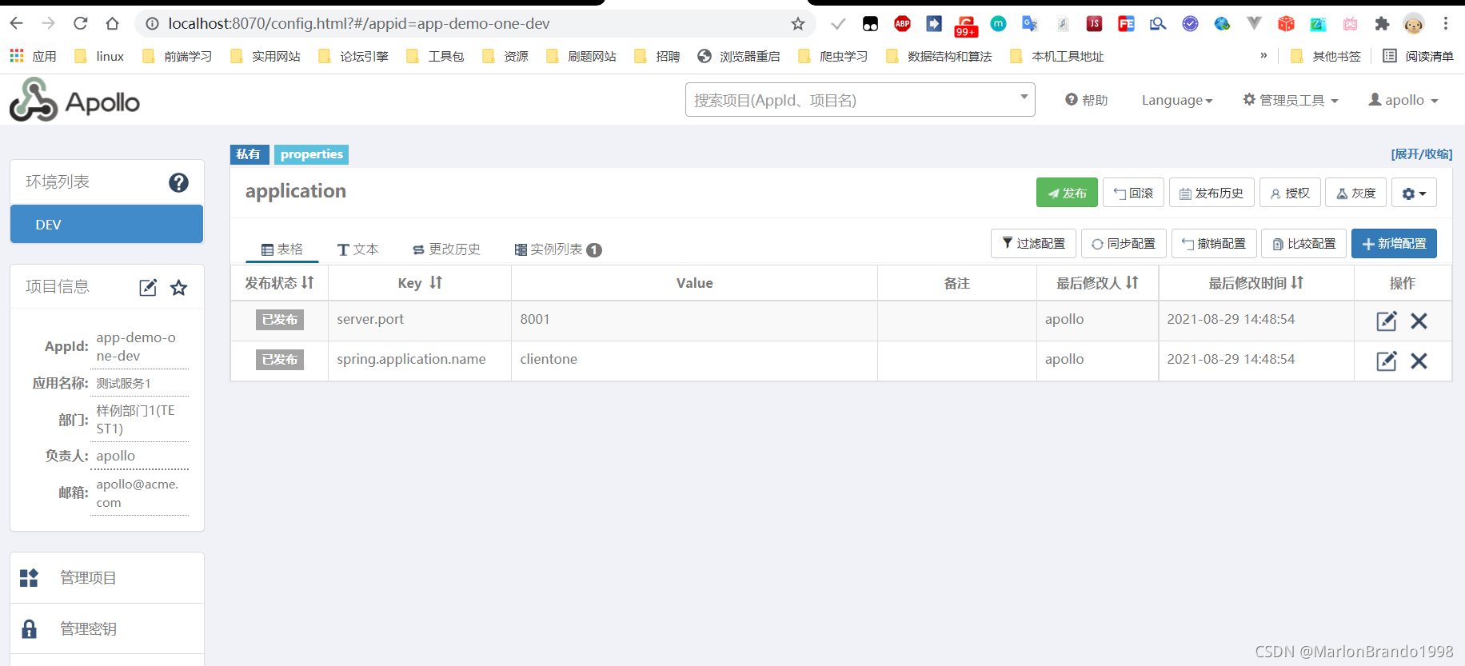
Task: Edit the spring.application.name row
Action: click(x=1387, y=361)
